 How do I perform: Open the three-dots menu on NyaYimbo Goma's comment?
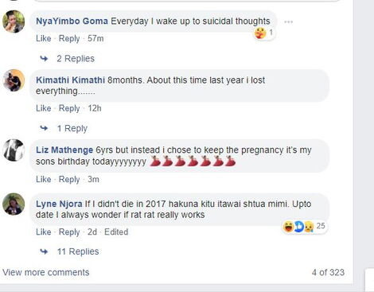pos(288,22)
